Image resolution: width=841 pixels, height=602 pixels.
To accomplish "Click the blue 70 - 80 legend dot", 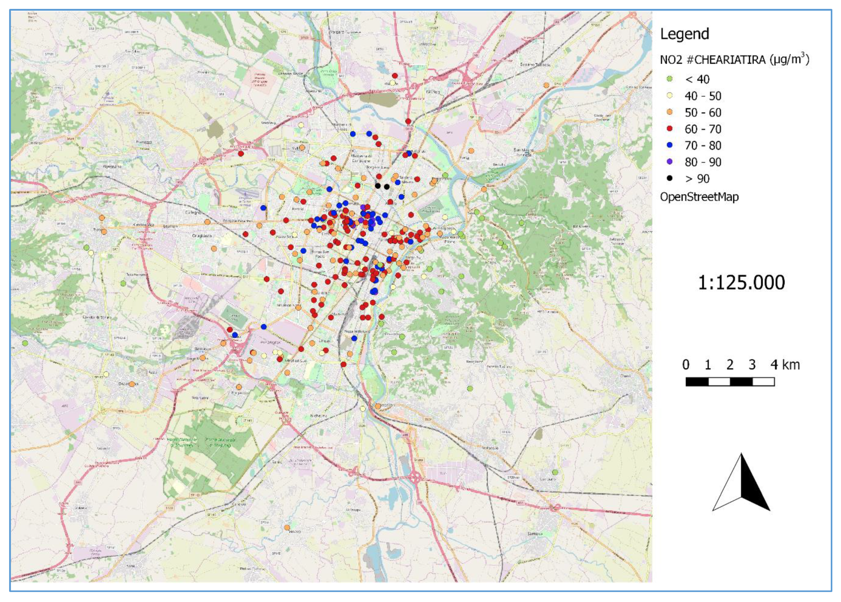I will (x=670, y=145).
